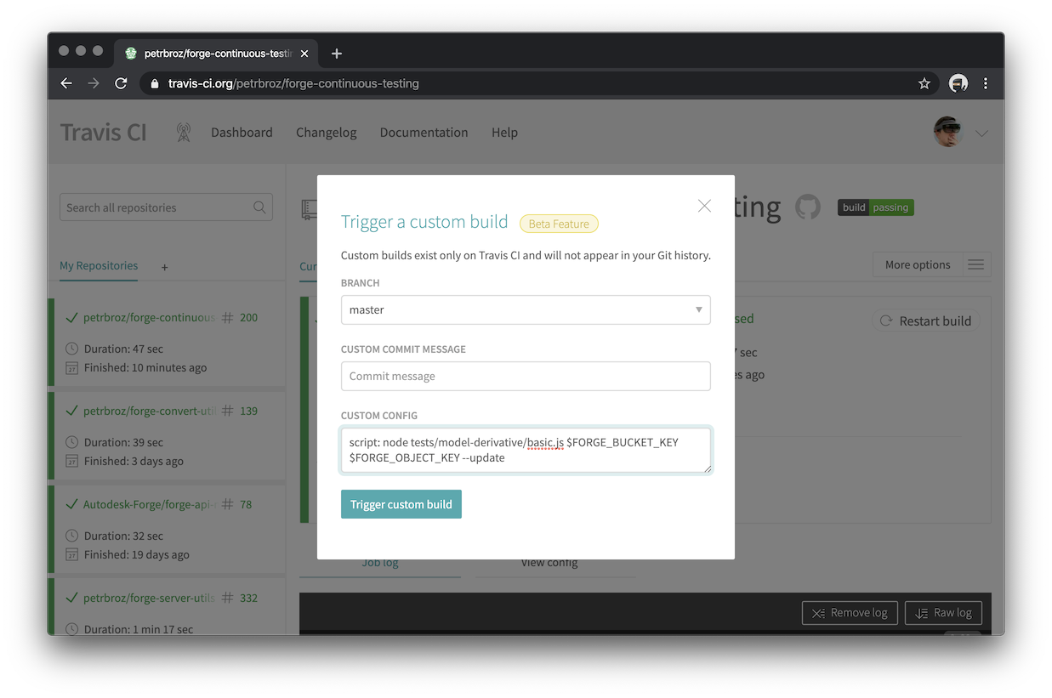Image resolution: width=1052 pixels, height=698 pixels.
Task: Click the lock icon in address bar
Action: [x=155, y=83]
